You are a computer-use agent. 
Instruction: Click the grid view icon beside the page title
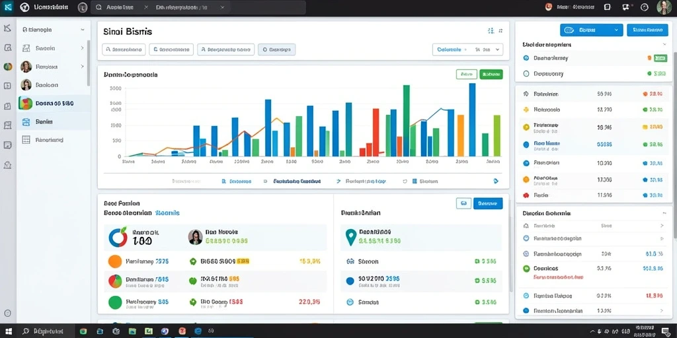click(491, 31)
